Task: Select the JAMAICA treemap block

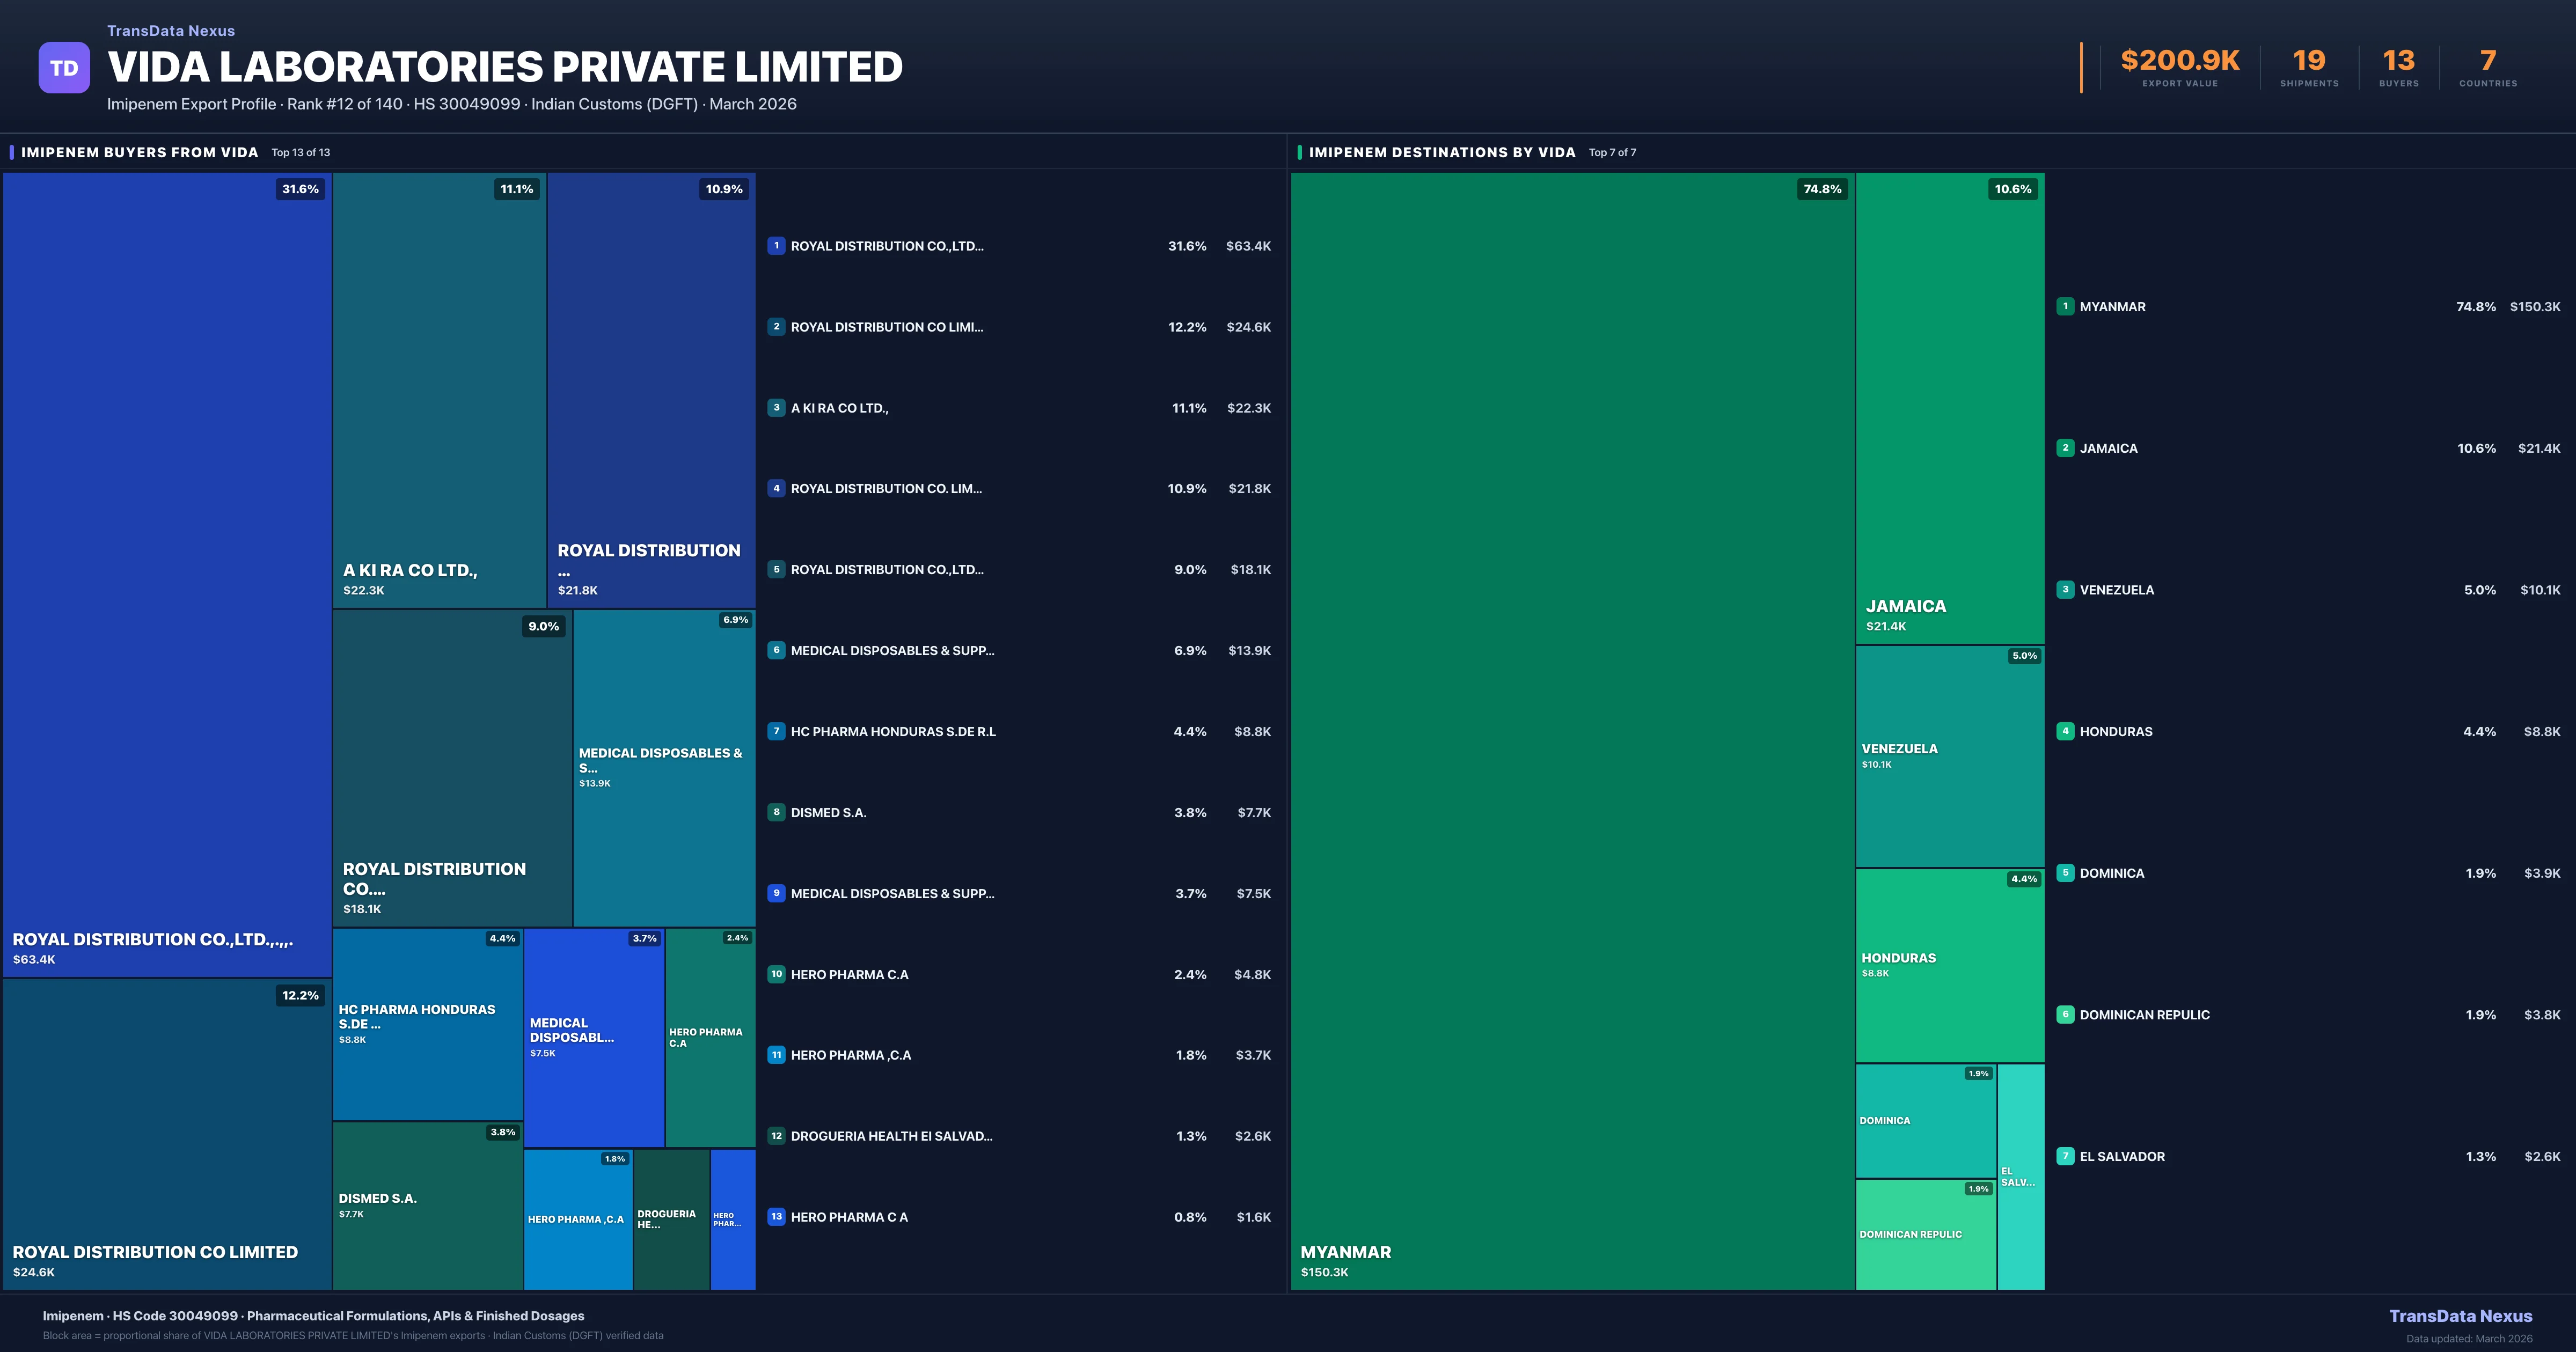Action: point(1949,408)
